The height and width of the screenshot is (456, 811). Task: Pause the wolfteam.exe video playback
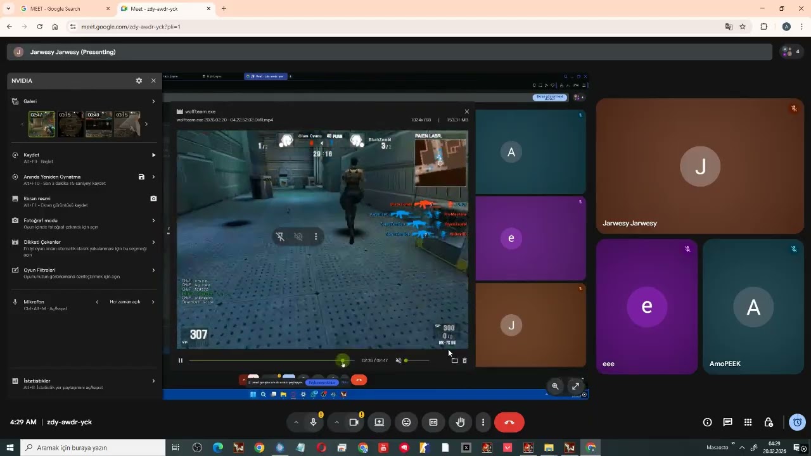pyautogui.click(x=181, y=360)
